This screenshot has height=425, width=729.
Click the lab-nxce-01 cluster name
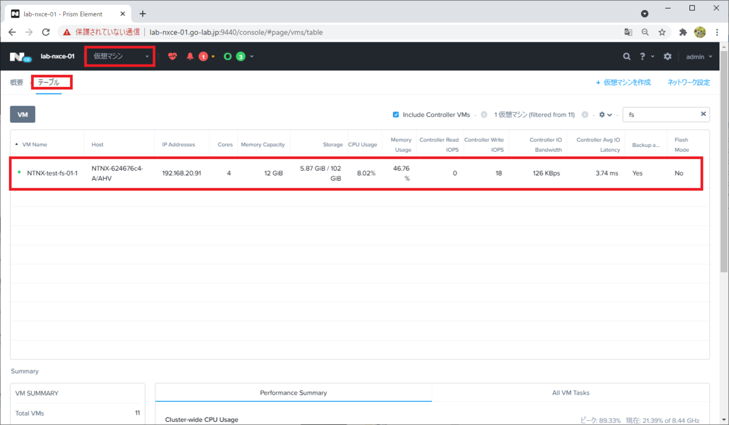(58, 56)
